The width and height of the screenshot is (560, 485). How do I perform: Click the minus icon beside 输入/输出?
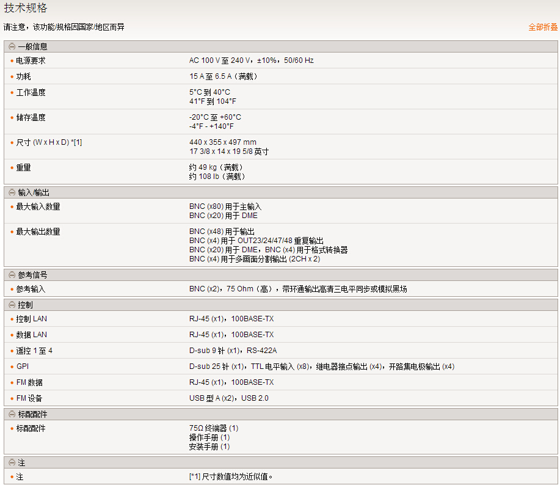pyautogui.click(x=12, y=192)
